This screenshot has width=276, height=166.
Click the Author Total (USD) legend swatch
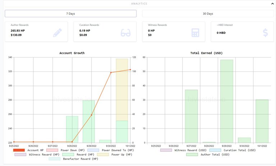[192, 155]
